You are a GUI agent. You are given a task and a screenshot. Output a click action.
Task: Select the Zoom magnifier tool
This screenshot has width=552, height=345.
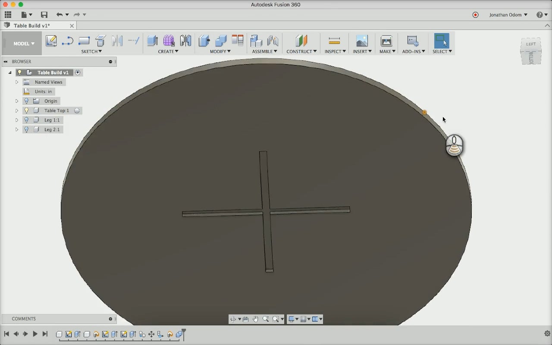[266, 319]
